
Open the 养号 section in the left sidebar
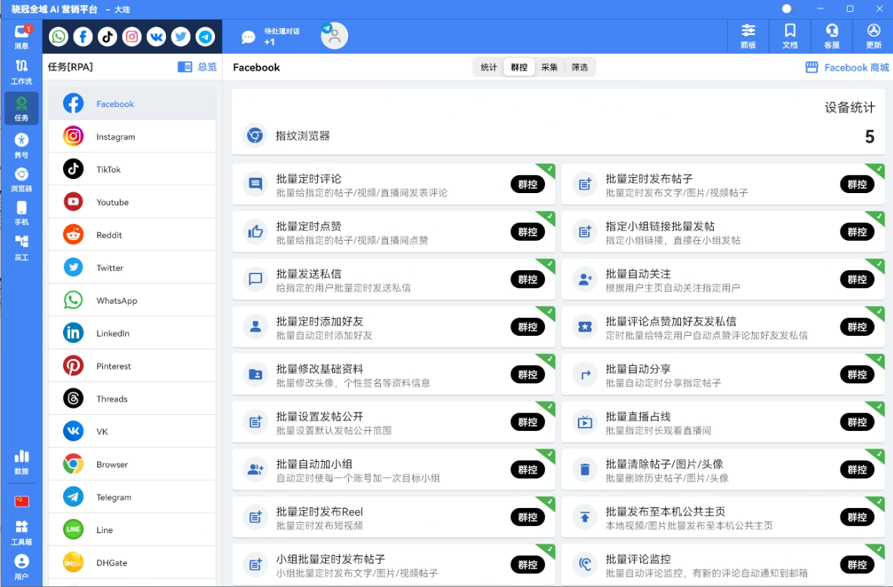point(21,144)
